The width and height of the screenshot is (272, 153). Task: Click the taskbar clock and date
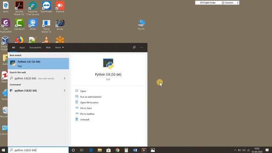point(257,150)
